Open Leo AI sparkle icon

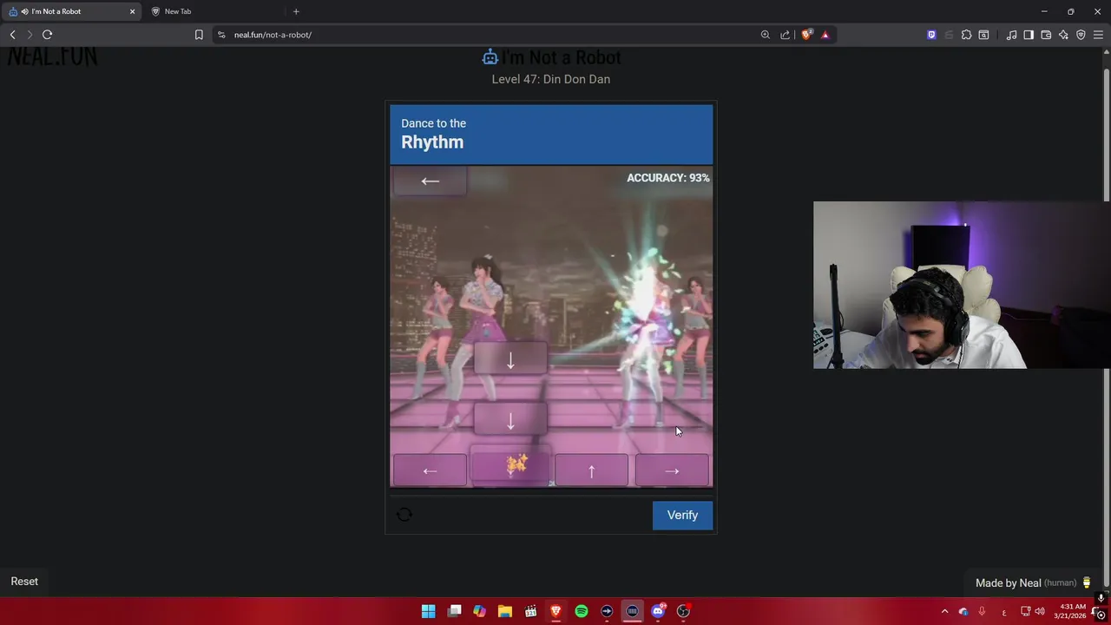pos(1063,35)
